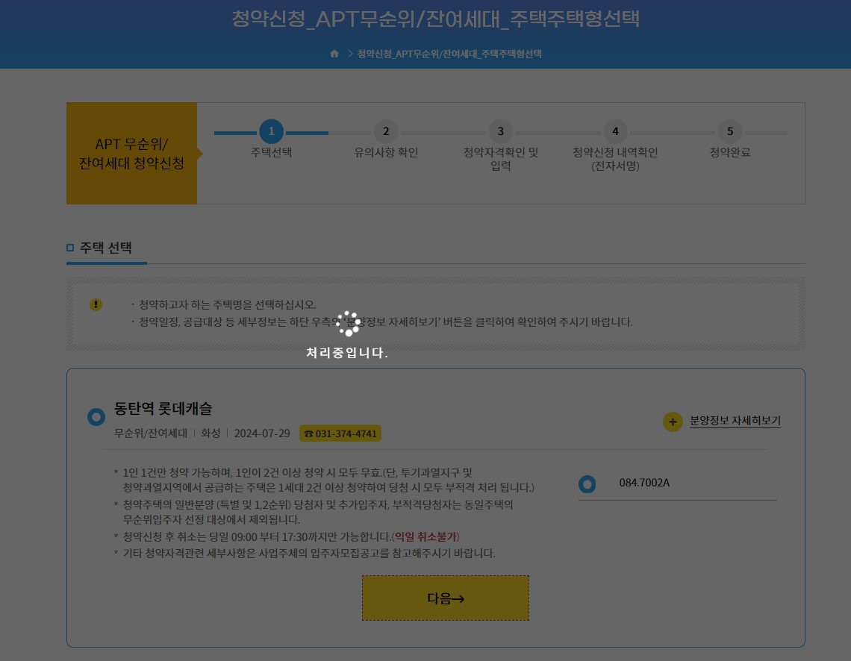Select the 084.7002A housing type radio

[587, 483]
